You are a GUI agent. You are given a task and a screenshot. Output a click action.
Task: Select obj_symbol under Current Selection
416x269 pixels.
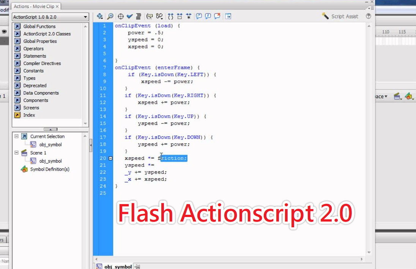[x=50, y=145]
